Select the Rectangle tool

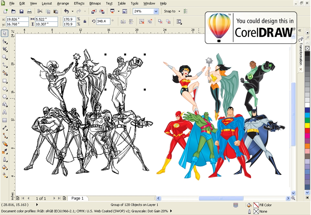[x=4, y=81]
